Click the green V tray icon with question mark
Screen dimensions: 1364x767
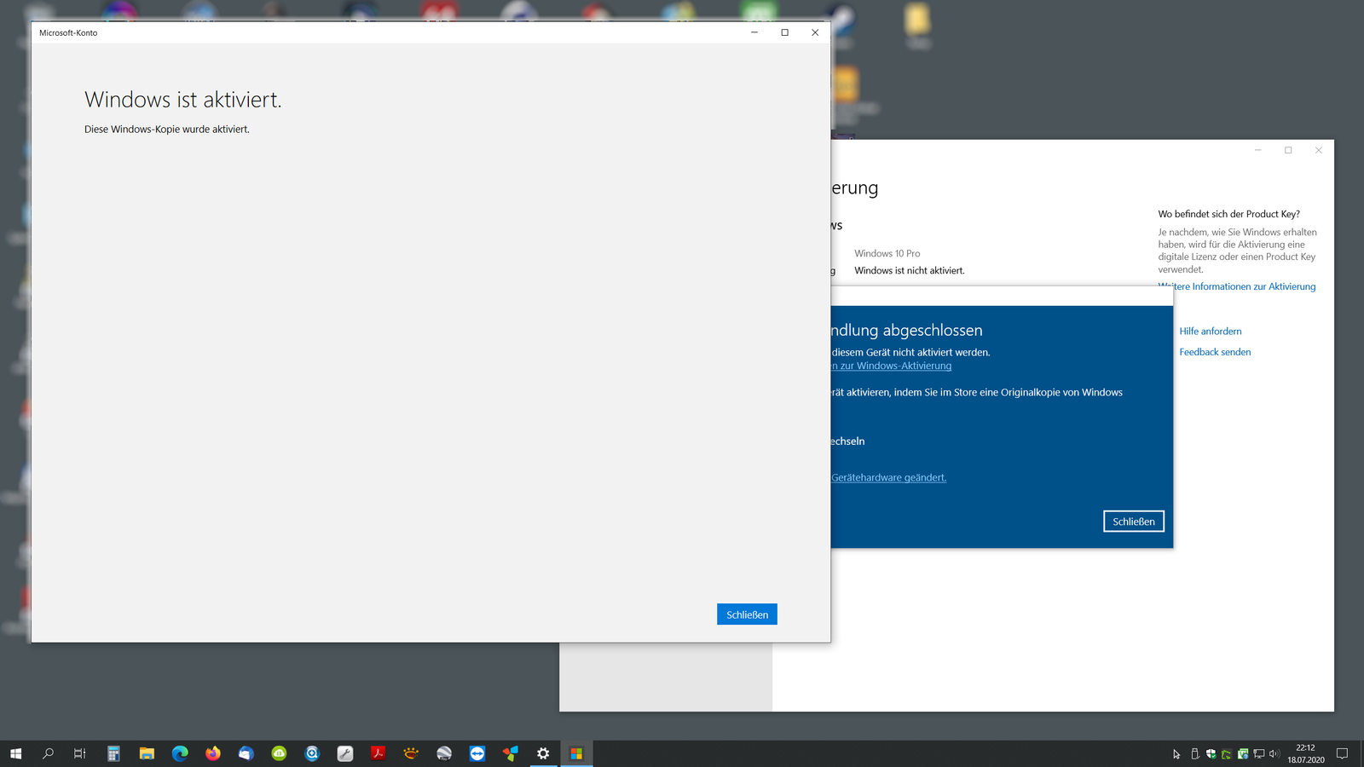1243,754
